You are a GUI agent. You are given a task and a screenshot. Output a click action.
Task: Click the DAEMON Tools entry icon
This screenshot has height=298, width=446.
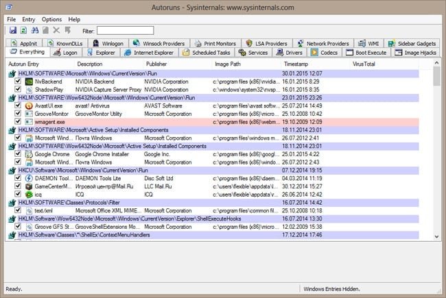[29, 178]
